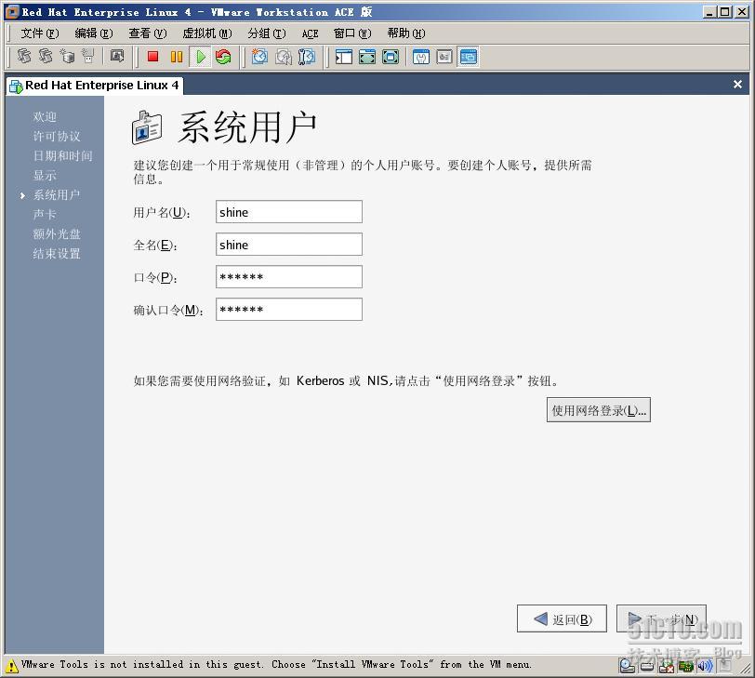Click the 用户名(U) field containing shine
This screenshot has width=755, height=678.
[289, 212]
